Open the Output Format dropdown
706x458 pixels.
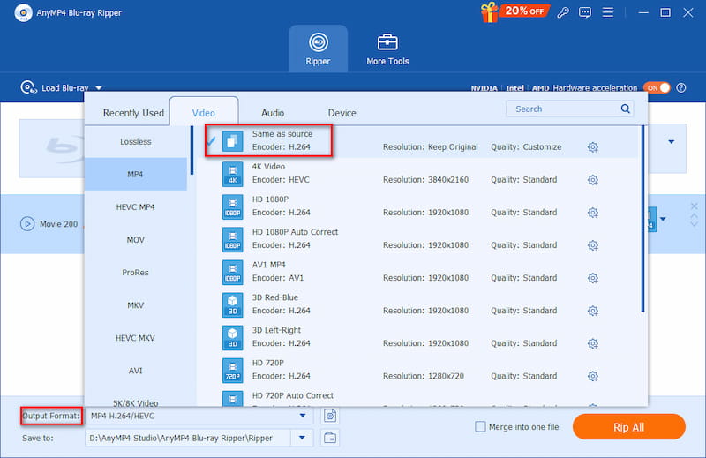(303, 416)
